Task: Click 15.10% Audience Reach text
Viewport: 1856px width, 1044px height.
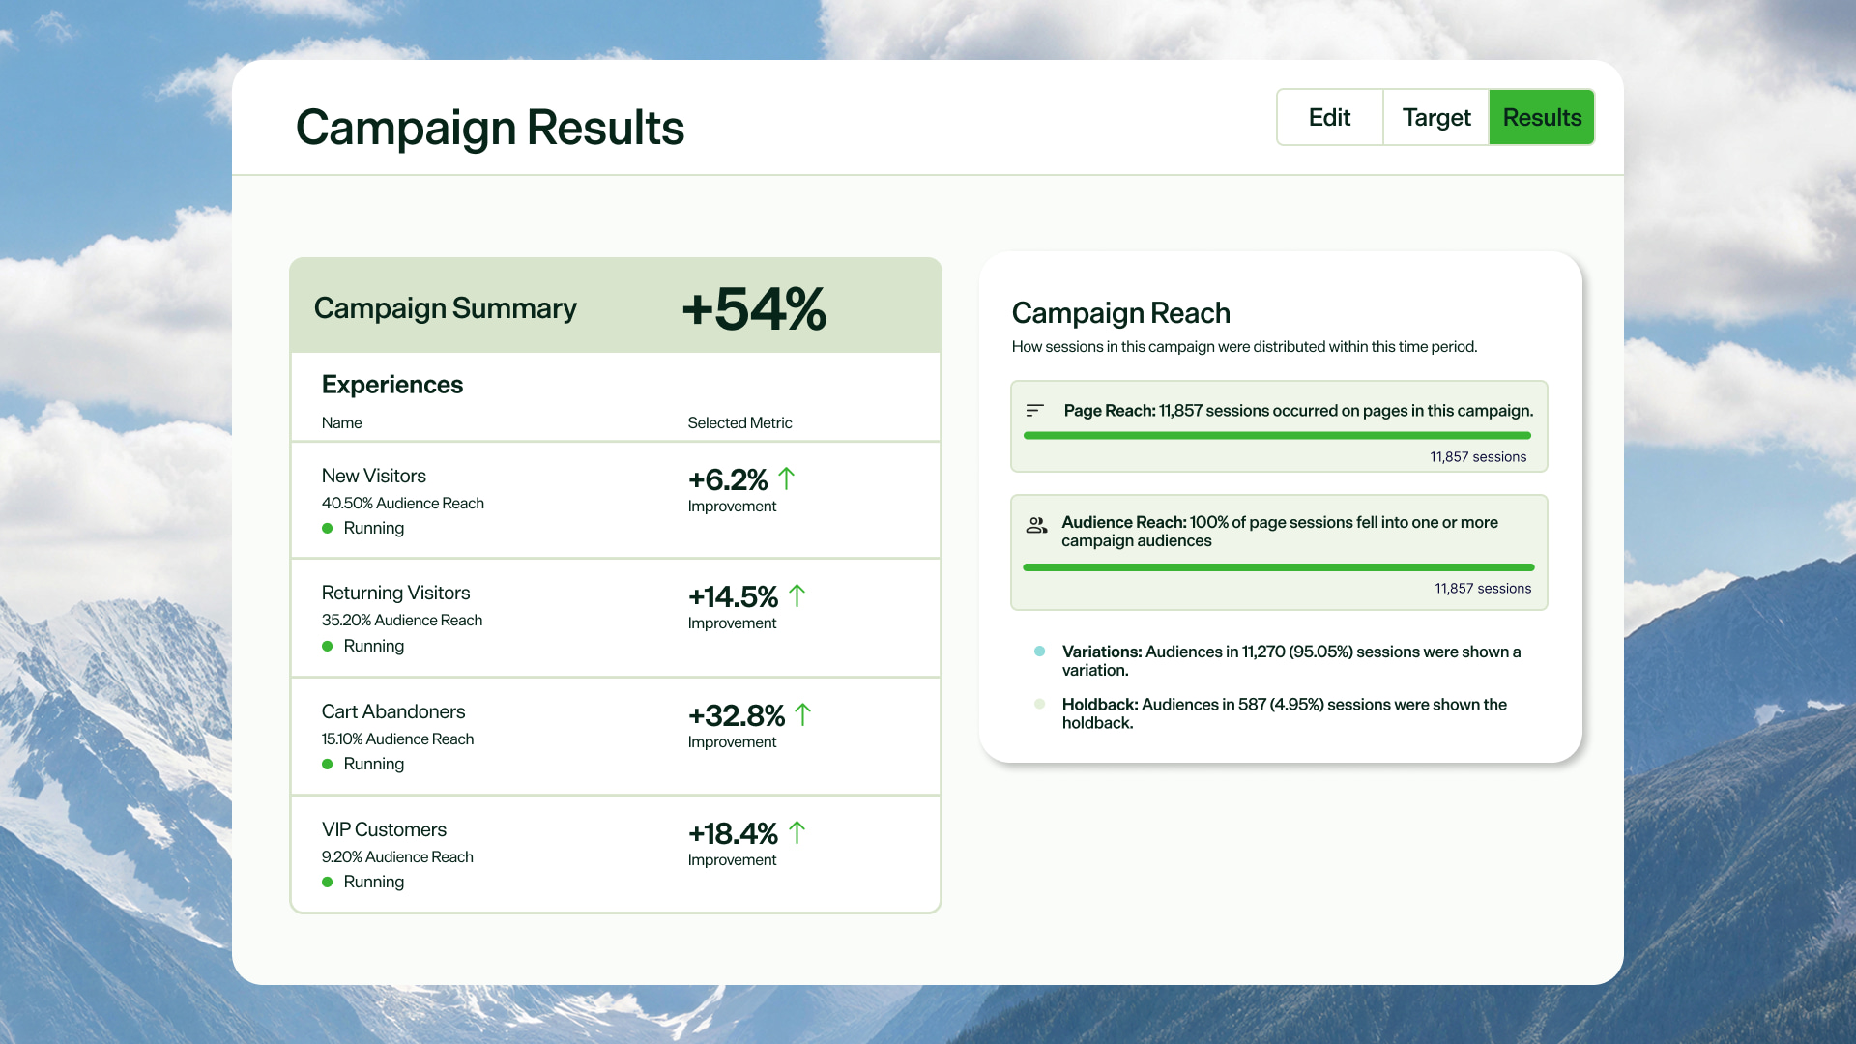Action: tap(397, 739)
